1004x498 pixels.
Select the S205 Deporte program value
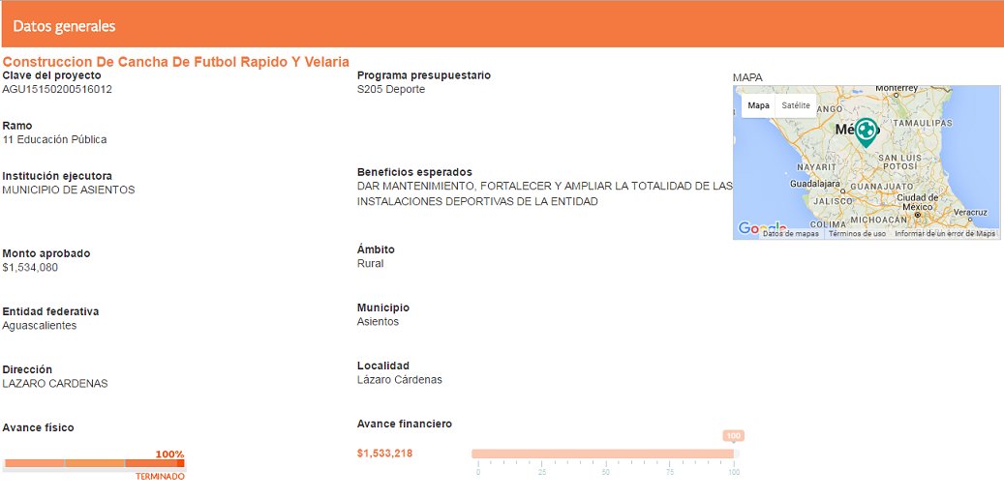point(390,90)
